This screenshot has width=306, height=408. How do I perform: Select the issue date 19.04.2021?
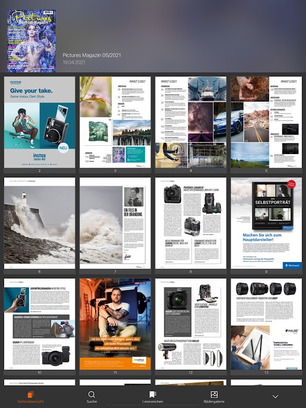pos(74,62)
